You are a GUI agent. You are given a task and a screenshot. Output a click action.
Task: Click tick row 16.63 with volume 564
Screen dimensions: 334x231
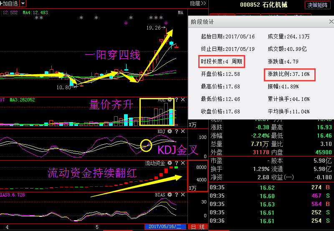270,204
